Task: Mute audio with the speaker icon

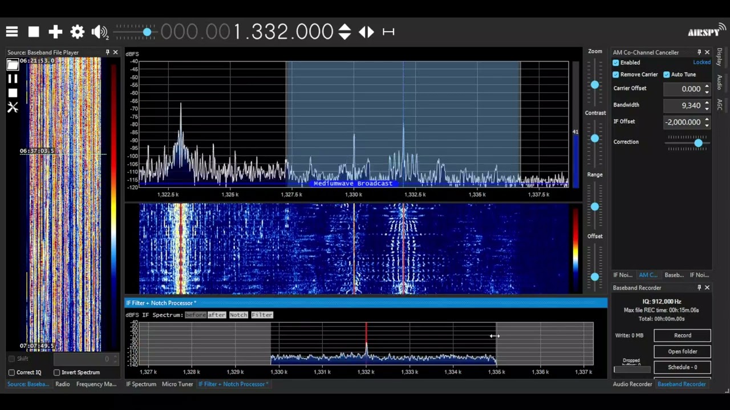Action: click(100, 32)
